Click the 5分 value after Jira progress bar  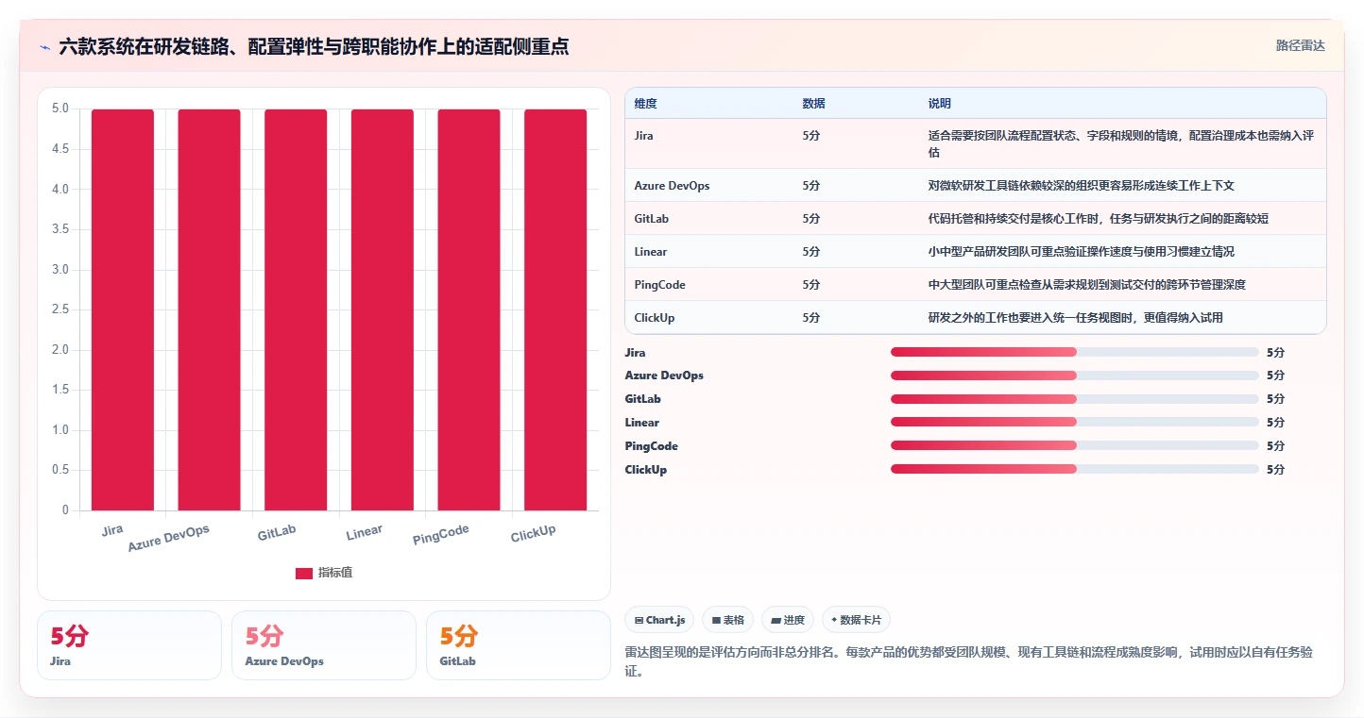1276,352
